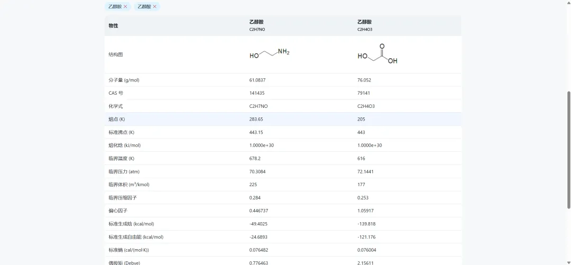The width and height of the screenshot is (571, 265).
Task: Select the critical pressure value 72.1441
Action: [x=366, y=172]
